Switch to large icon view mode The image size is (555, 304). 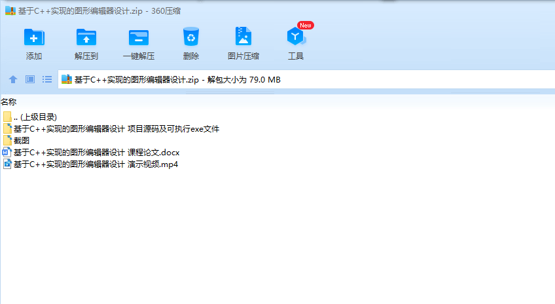click(30, 79)
